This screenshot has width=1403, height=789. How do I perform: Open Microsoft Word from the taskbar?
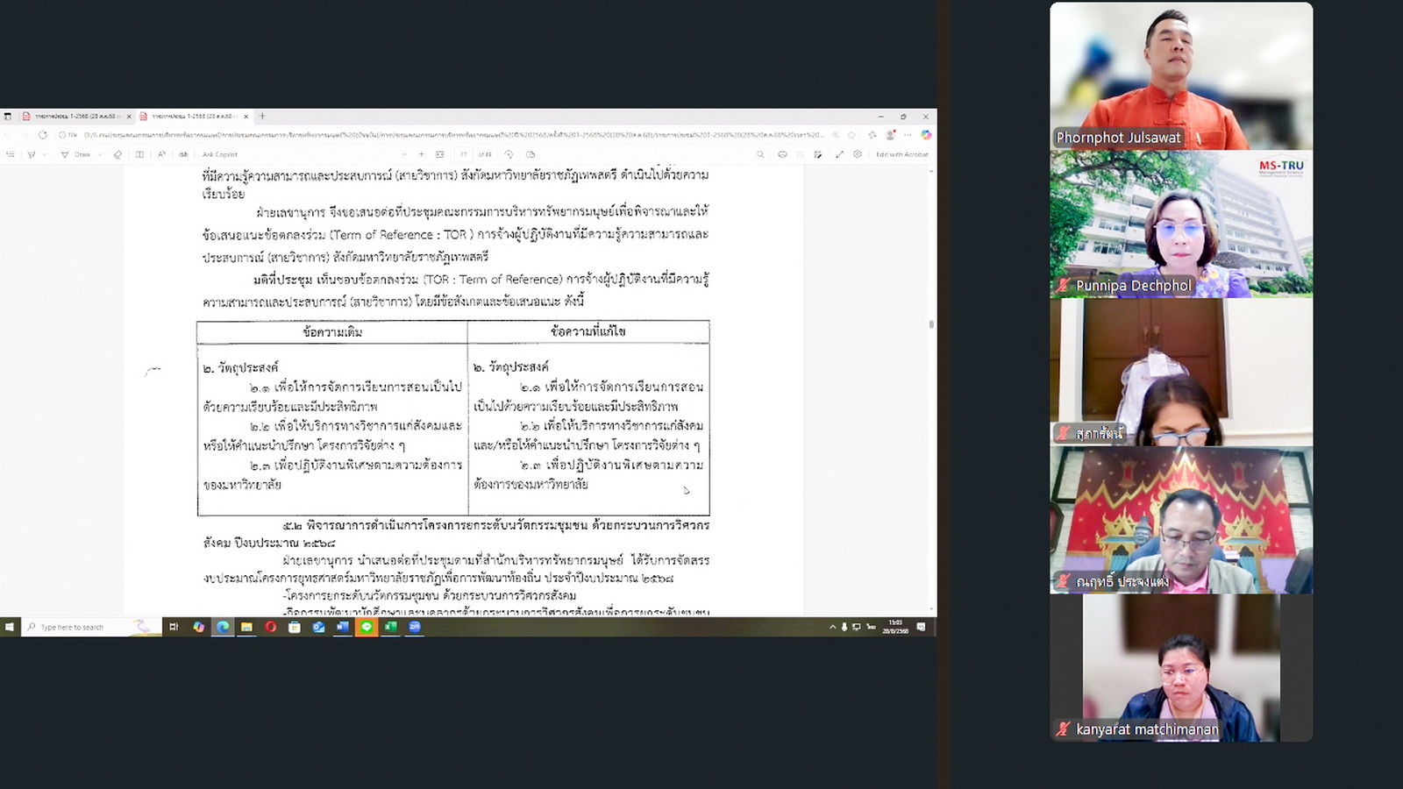(343, 627)
